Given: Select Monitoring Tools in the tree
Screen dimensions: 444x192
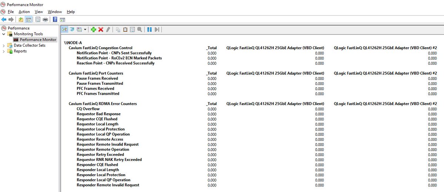Looking at the screenshot, I should (28, 34).
